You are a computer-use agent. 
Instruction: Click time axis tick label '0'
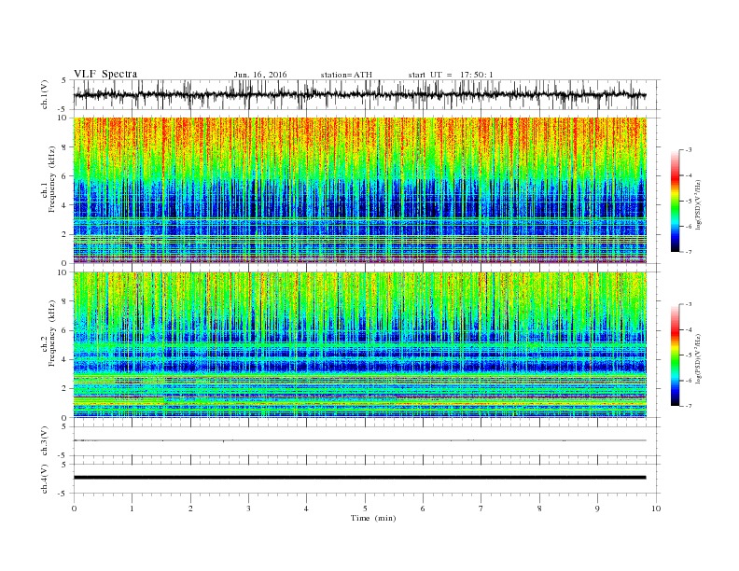click(x=74, y=508)
